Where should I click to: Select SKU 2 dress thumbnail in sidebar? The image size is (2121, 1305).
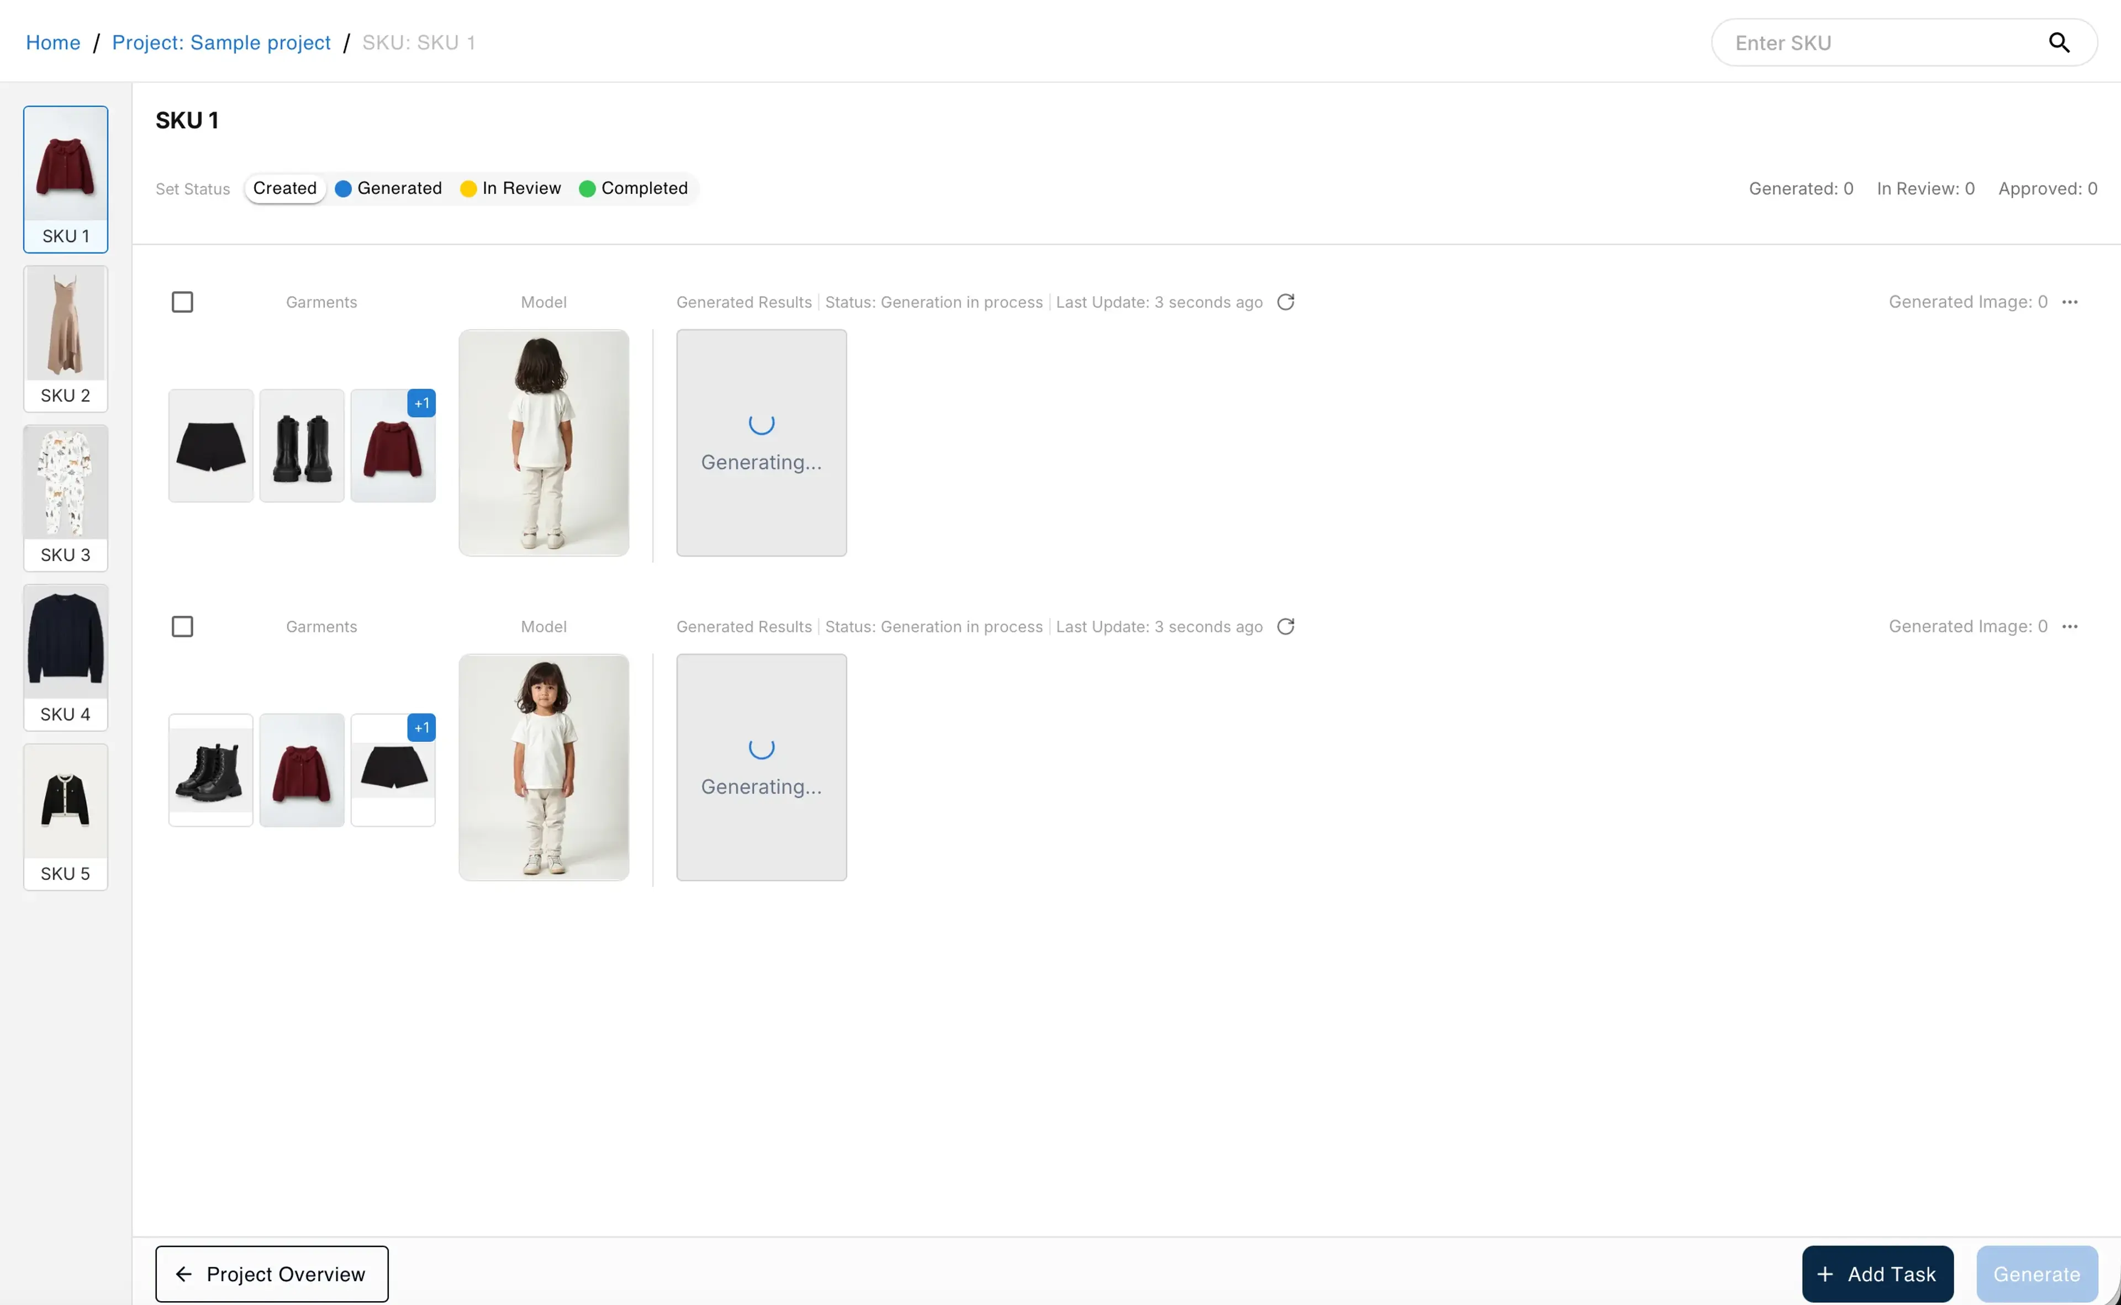click(66, 337)
